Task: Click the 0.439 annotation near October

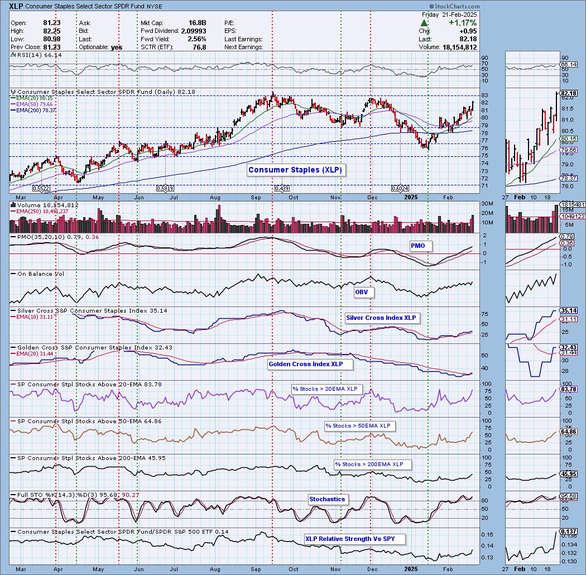Action: point(282,189)
